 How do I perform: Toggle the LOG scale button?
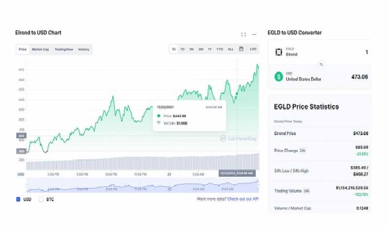(x=253, y=49)
